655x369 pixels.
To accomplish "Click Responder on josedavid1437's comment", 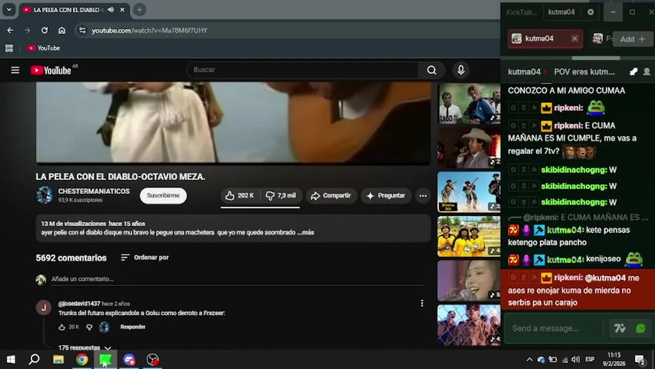I will pos(133,327).
